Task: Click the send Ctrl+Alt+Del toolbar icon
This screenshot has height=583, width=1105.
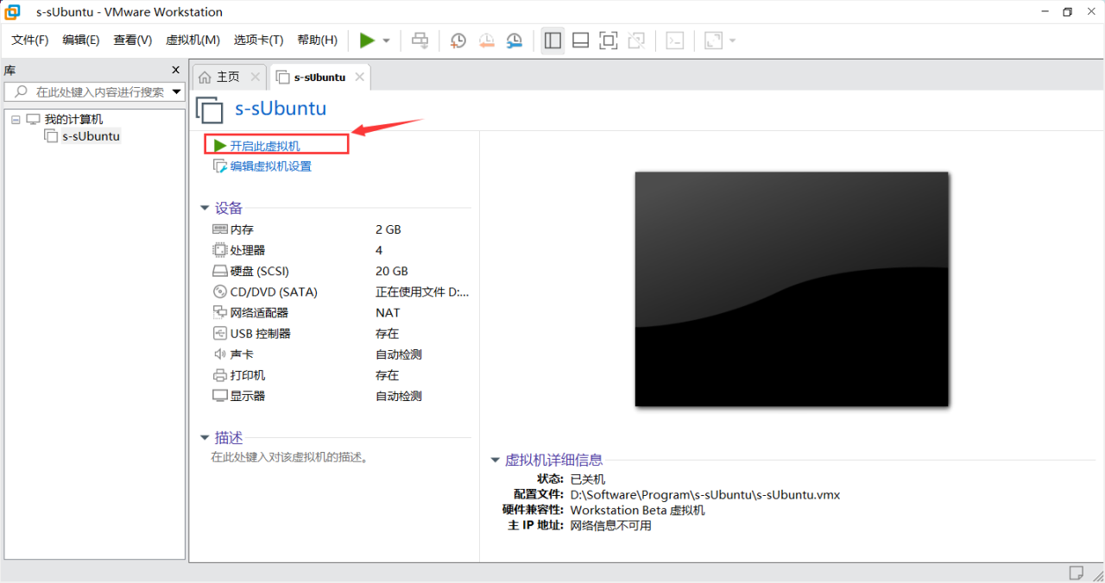Action: [x=420, y=41]
